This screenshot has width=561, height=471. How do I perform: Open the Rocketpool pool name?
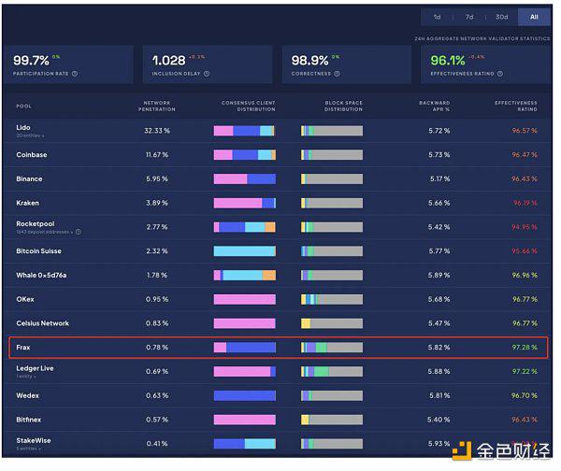pyautogui.click(x=36, y=223)
